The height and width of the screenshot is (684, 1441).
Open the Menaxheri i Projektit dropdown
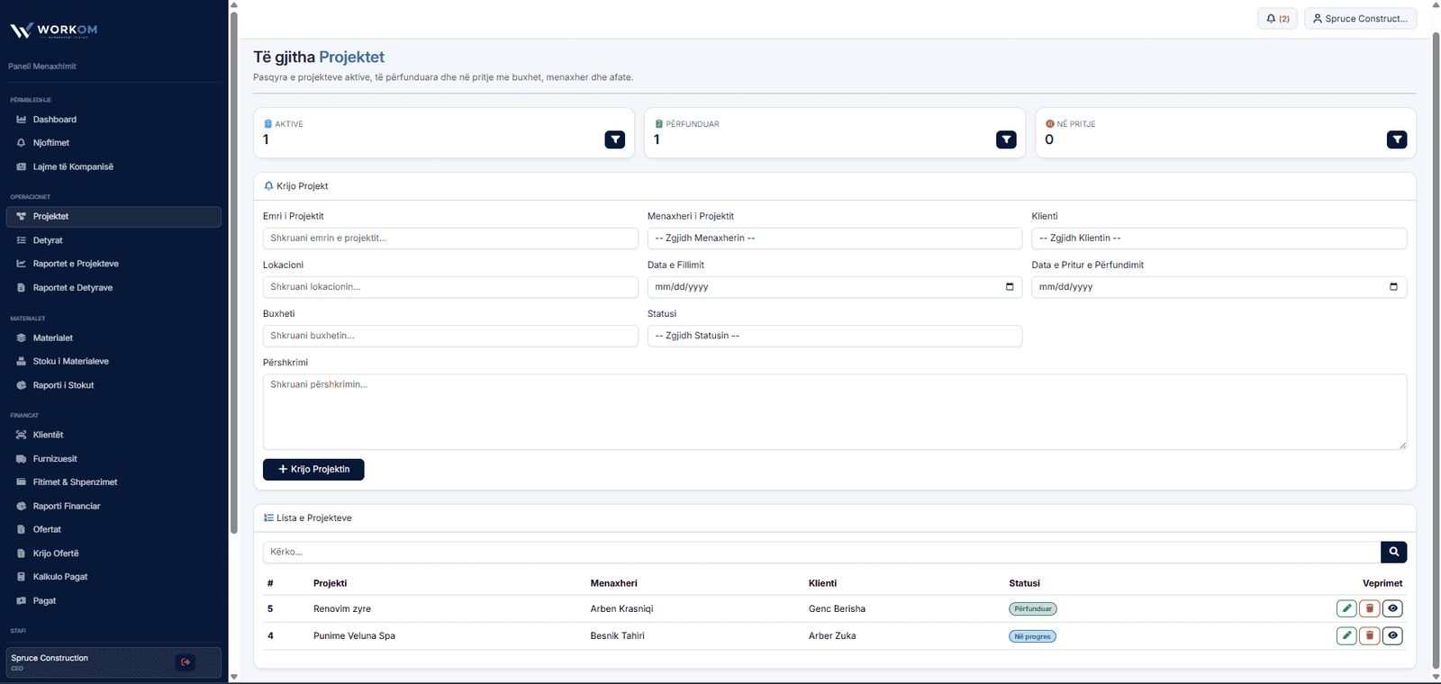pos(835,238)
